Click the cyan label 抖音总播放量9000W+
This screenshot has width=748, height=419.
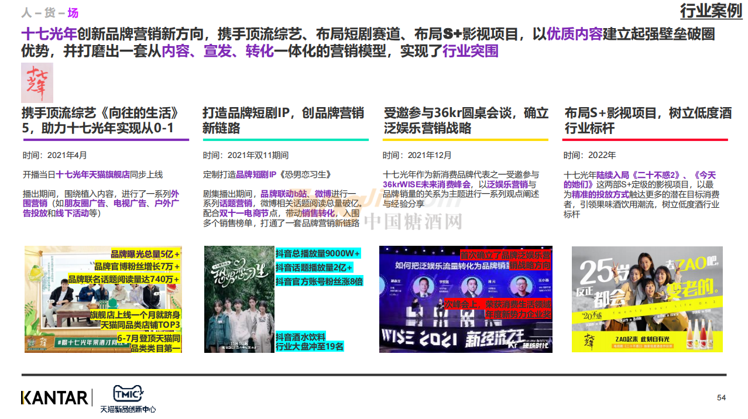coord(318,253)
